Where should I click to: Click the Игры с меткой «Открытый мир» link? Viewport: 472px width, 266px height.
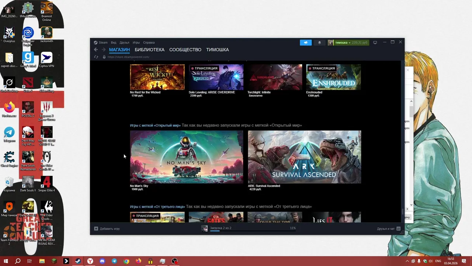pos(155,125)
